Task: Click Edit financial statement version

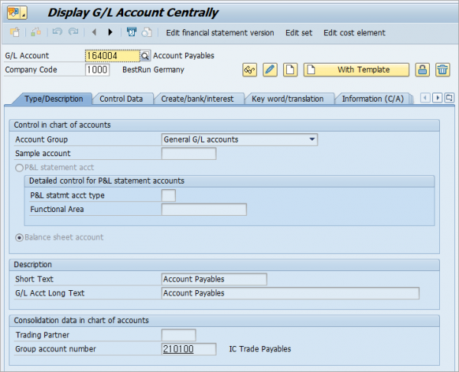Action: pyautogui.click(x=220, y=33)
